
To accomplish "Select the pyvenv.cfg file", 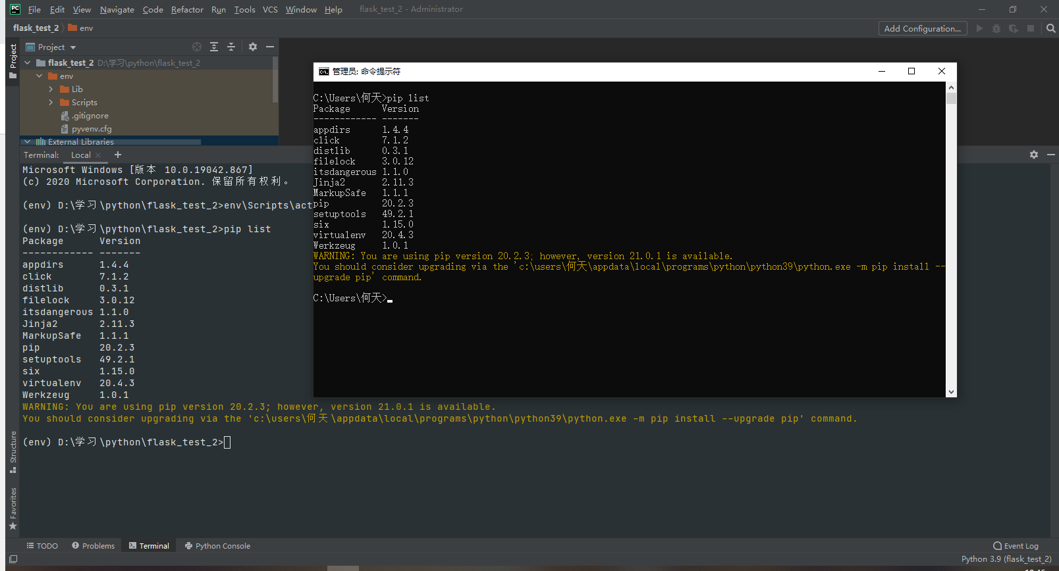I will tap(86, 129).
